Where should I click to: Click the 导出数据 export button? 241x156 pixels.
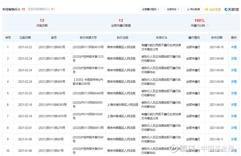pyautogui.click(x=193, y=9)
